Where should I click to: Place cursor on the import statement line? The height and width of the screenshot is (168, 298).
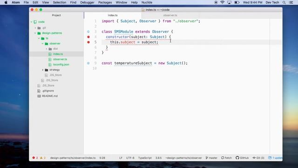coord(151,21)
